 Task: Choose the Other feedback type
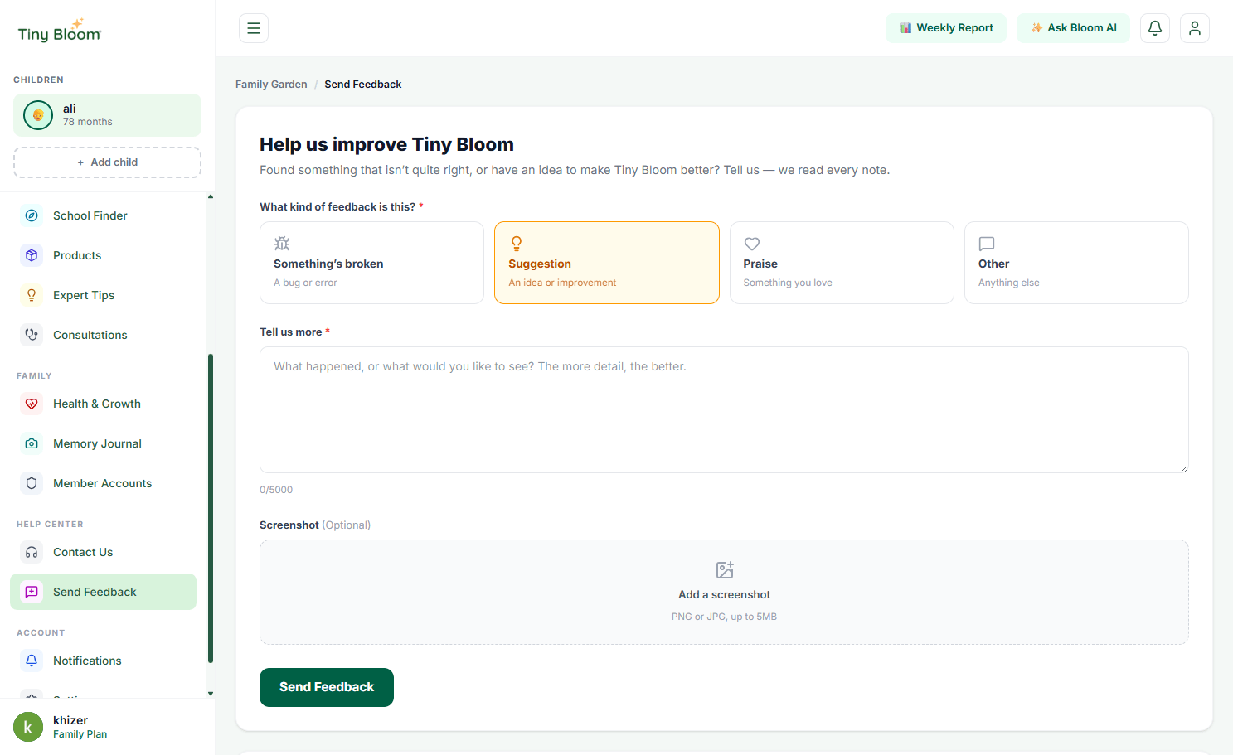coord(1076,263)
